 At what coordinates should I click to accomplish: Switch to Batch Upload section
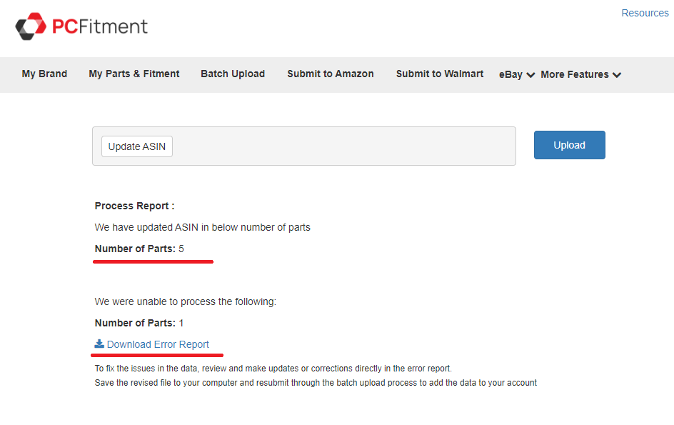point(233,74)
